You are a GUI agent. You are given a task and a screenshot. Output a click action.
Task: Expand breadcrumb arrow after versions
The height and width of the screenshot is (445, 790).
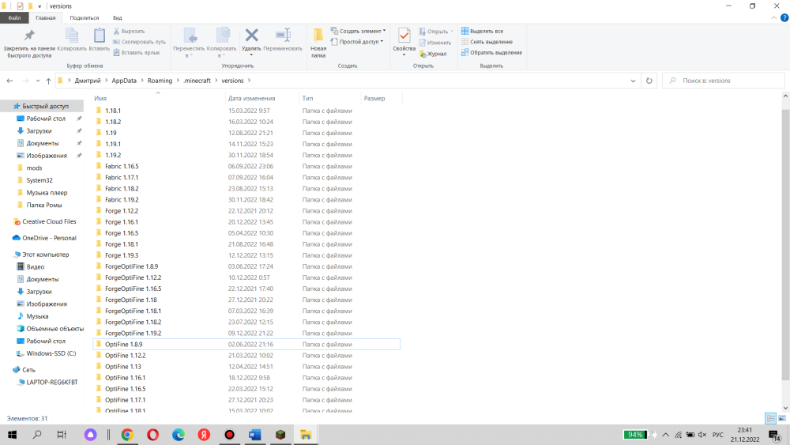tap(249, 81)
